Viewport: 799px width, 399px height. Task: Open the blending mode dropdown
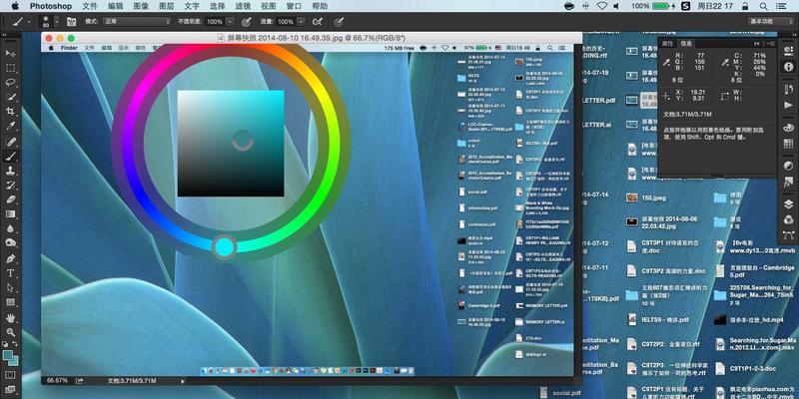137,22
